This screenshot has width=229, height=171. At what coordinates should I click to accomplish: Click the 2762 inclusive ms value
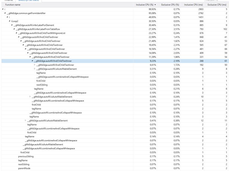tap(201, 13)
